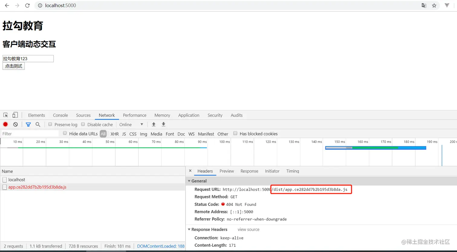457x252 pixels.
Task: Open the Online throttling dropdown
Action: pyautogui.click(x=131, y=124)
